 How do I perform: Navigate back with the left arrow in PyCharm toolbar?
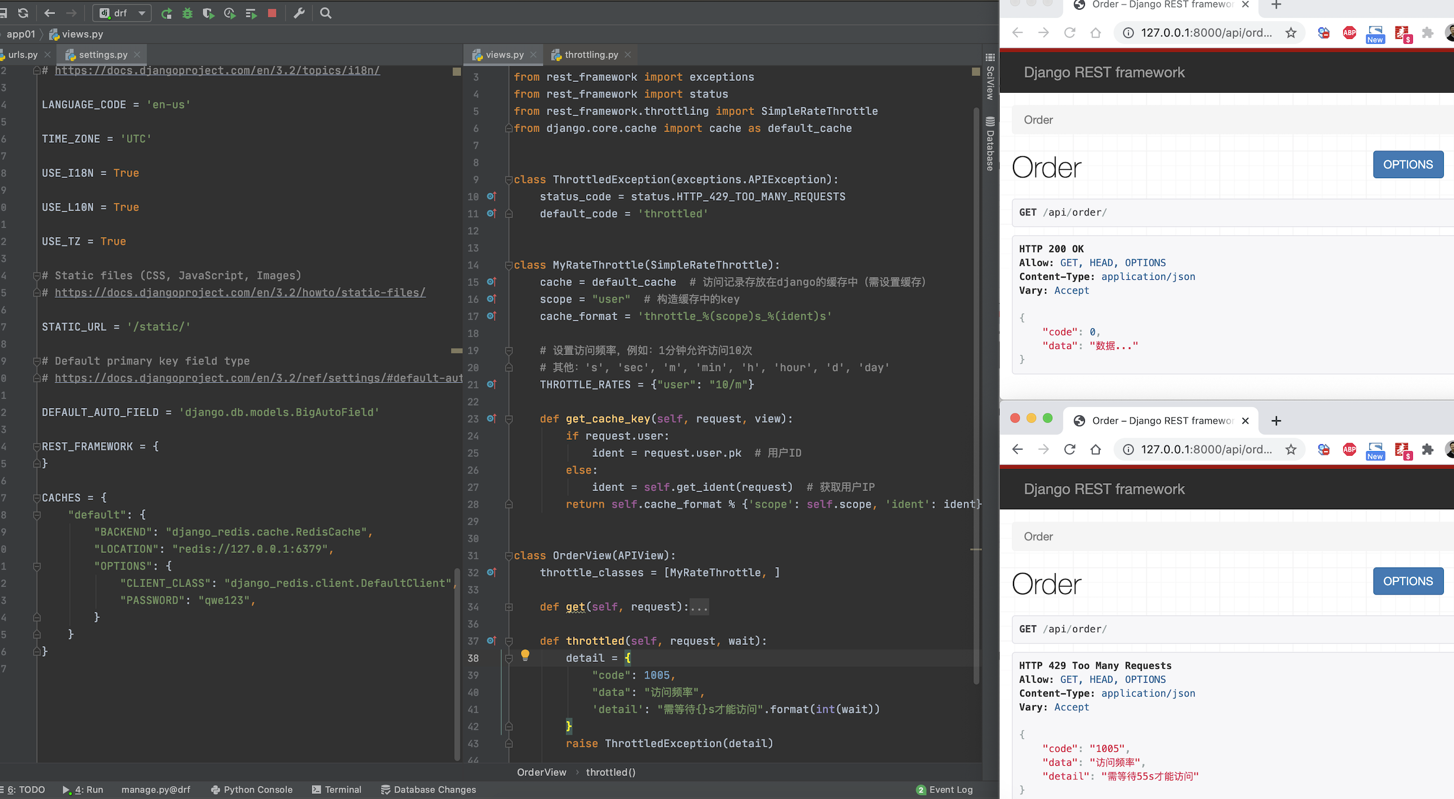tap(49, 13)
